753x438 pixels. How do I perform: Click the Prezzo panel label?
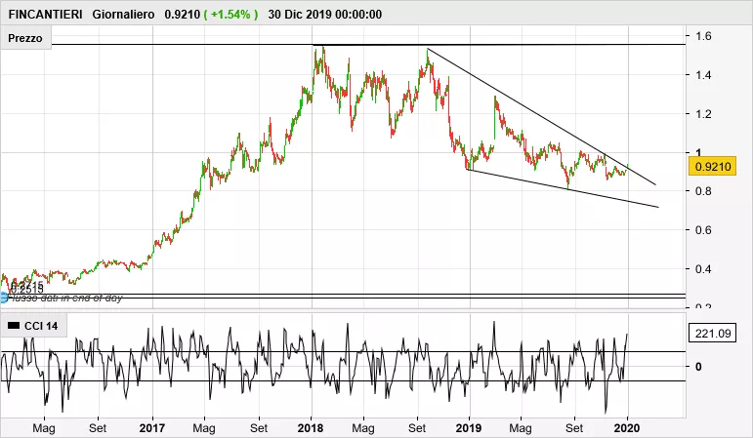tap(25, 38)
